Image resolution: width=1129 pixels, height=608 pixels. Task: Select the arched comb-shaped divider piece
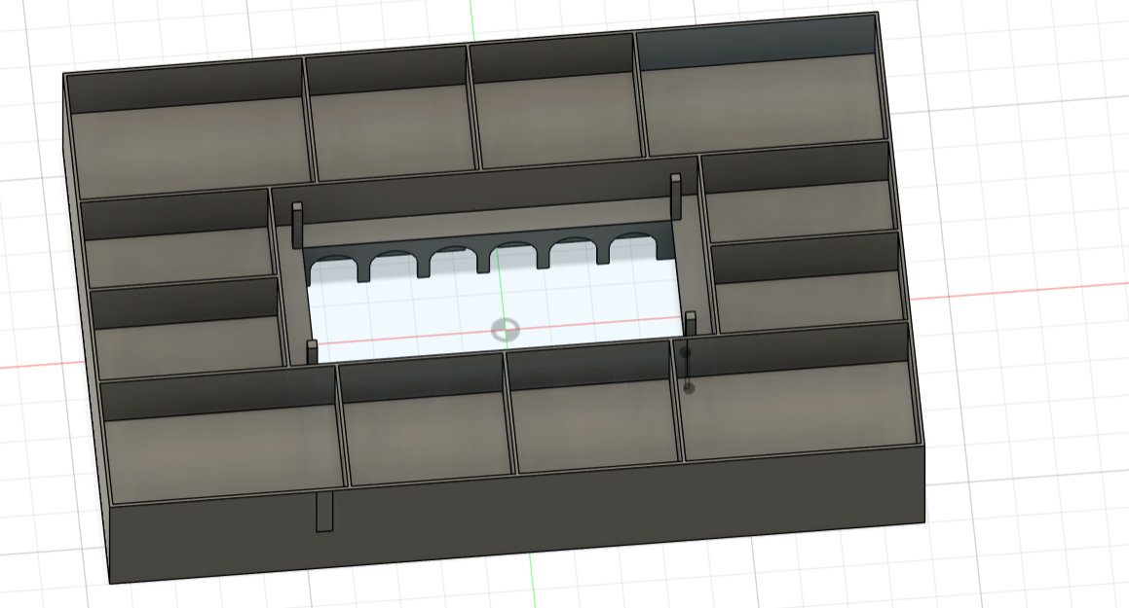point(490,249)
